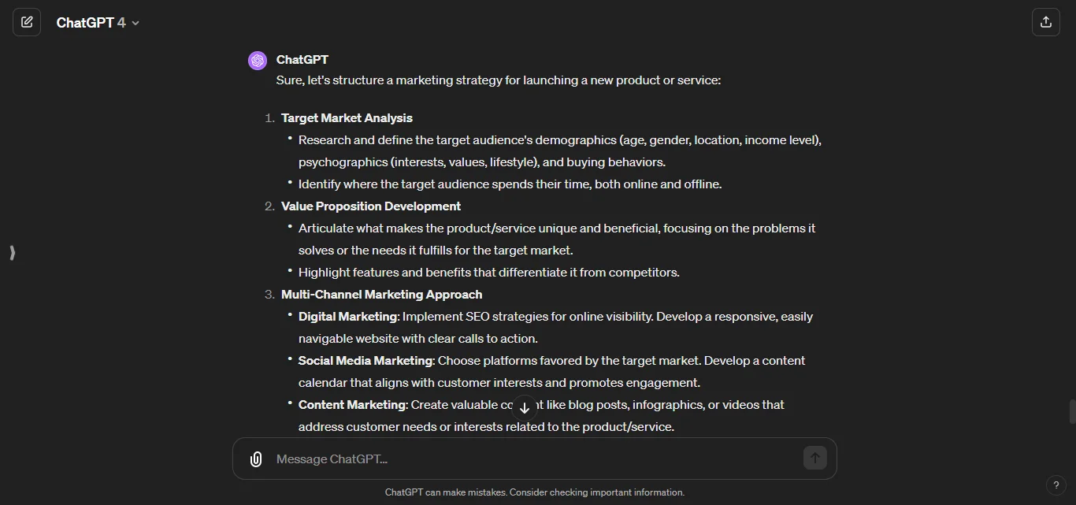Image resolution: width=1076 pixels, height=505 pixels.
Task: Click the bold Social Media Marketing label
Action: click(365, 361)
